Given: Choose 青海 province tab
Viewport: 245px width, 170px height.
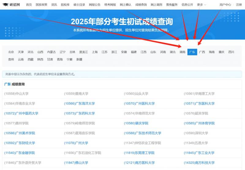Looking at the screenshot, I should pos(60,59).
